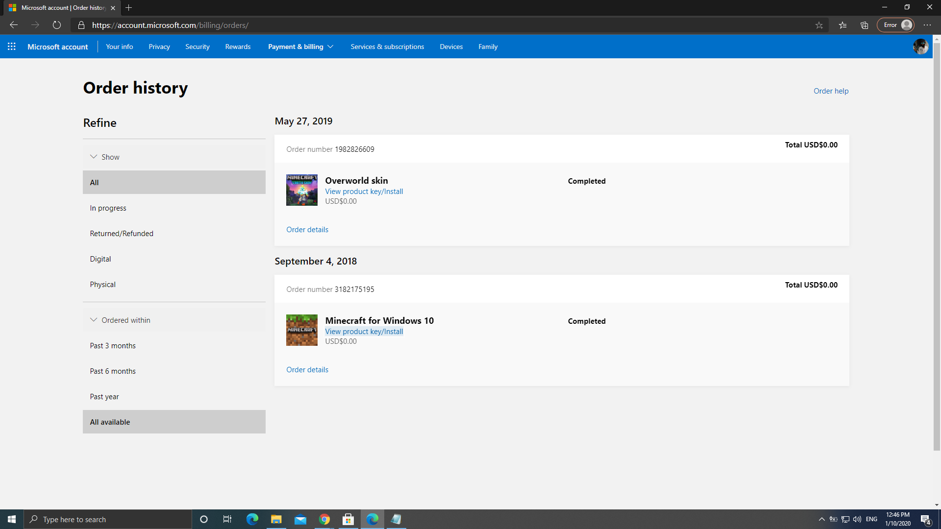Launch Google Chrome from the taskbar

pos(324,519)
